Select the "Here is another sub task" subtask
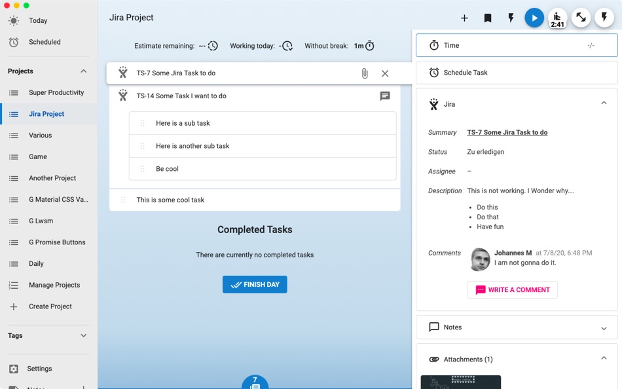The image size is (622, 389). click(263, 146)
